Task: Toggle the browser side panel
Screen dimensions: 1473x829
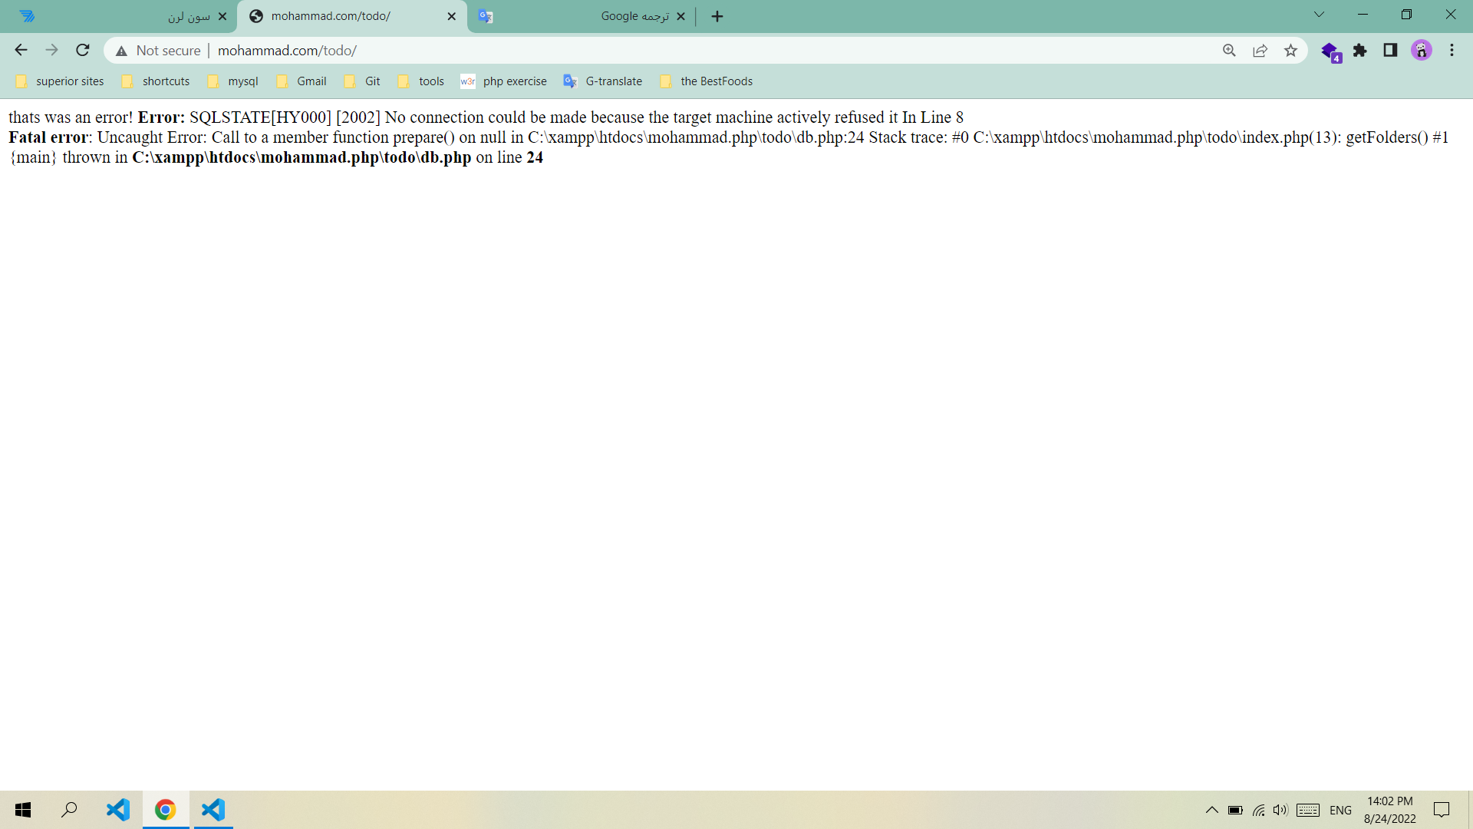Action: click(1390, 51)
